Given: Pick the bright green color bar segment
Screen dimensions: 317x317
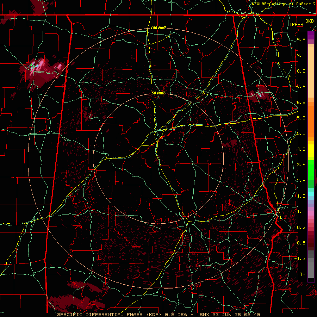Looking at the screenshot, I should pos(311,170).
